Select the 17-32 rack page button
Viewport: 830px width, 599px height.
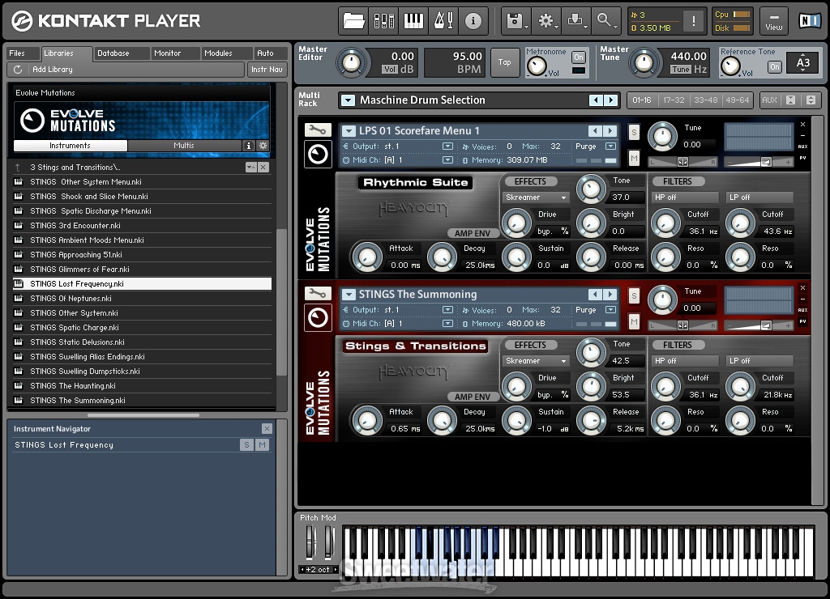point(674,100)
